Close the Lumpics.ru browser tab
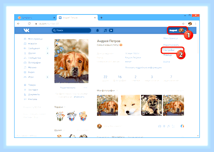The height and width of the screenshot is (152, 214). (x=54, y=18)
